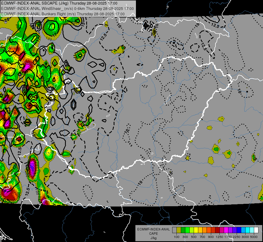Click the crimson-pink swatch after 1250

click(222, 230)
